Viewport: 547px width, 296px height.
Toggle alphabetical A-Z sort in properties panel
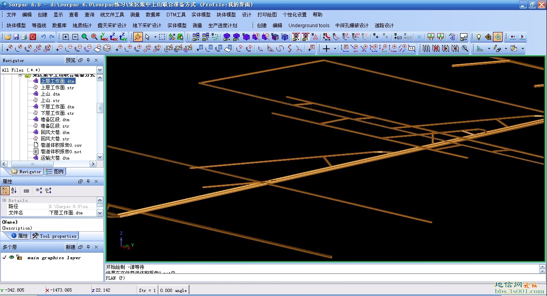pyautogui.click(x=14, y=190)
